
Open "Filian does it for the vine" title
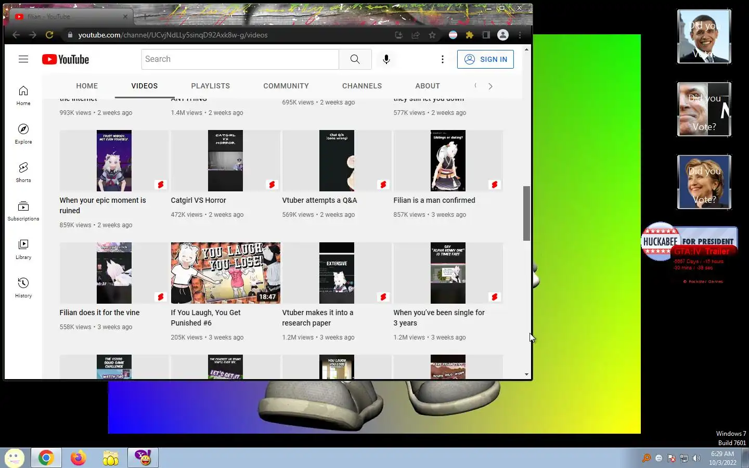99,313
